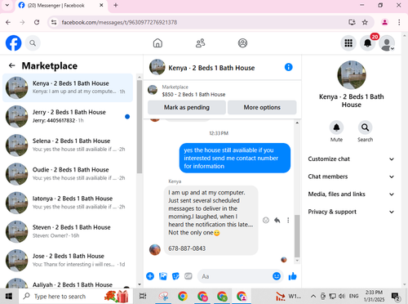The image size is (408, 304).
Task: Open the Facebook logo home link
Action: [13, 43]
